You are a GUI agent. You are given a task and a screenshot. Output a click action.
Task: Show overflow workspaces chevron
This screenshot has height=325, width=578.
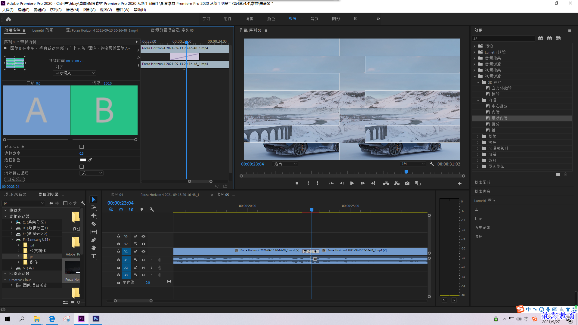pos(378,19)
